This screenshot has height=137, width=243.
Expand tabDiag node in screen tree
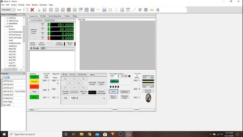(7, 18)
